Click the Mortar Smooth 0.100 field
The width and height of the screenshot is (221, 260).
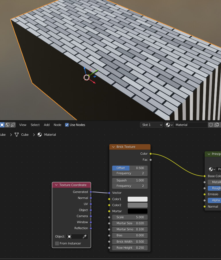130,229
